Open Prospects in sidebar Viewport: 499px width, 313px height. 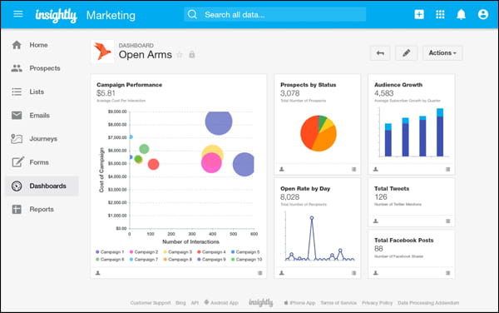click(42, 68)
